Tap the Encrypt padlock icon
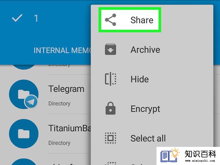The height and width of the screenshot is (165, 220). (x=110, y=108)
